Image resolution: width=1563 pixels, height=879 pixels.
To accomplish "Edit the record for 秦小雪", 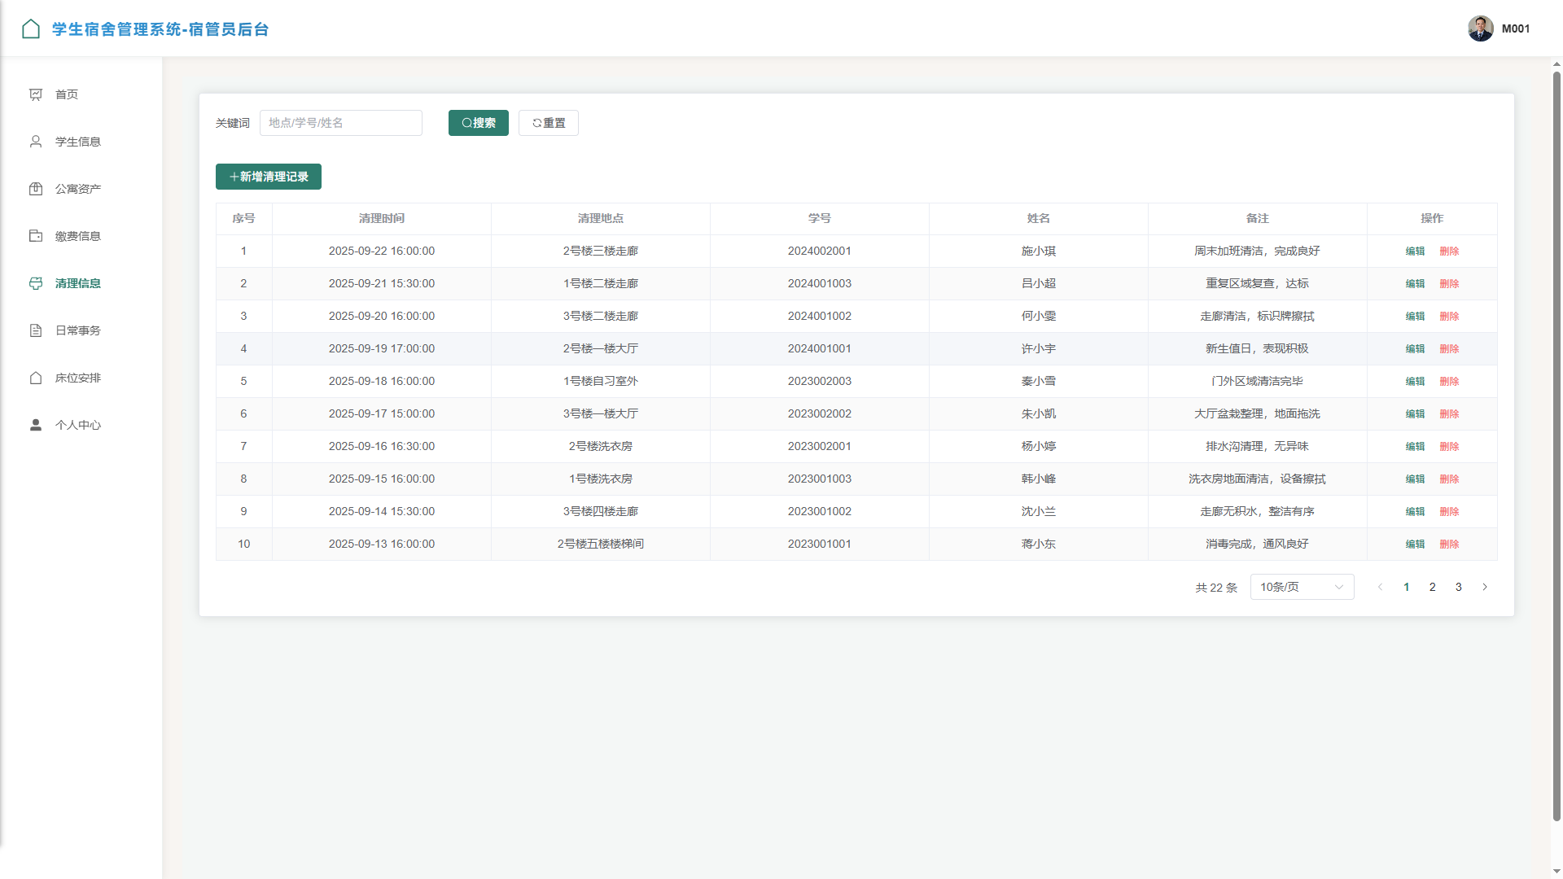I will 1416,382.
